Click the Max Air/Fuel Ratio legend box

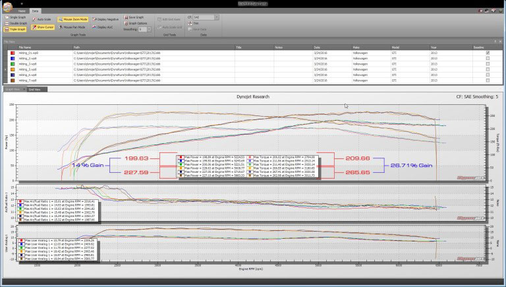click(57, 210)
